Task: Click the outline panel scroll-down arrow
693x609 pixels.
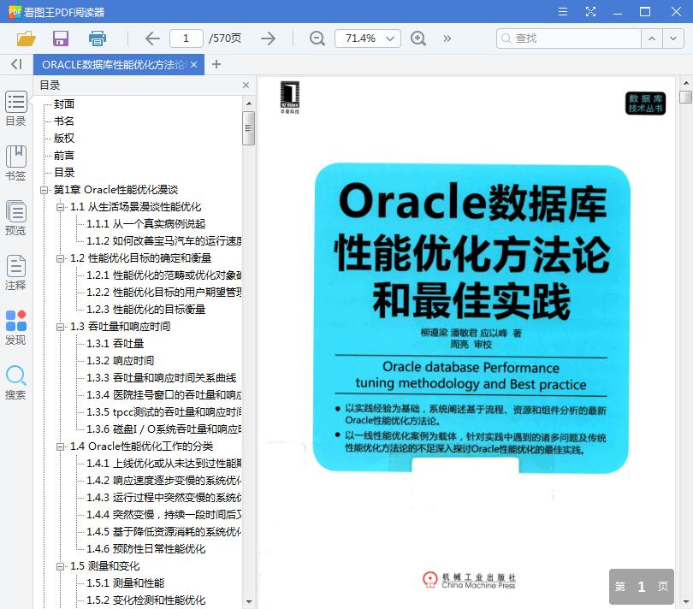Action: pos(248,601)
